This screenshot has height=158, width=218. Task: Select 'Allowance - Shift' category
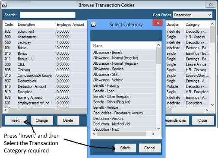pos(123,74)
